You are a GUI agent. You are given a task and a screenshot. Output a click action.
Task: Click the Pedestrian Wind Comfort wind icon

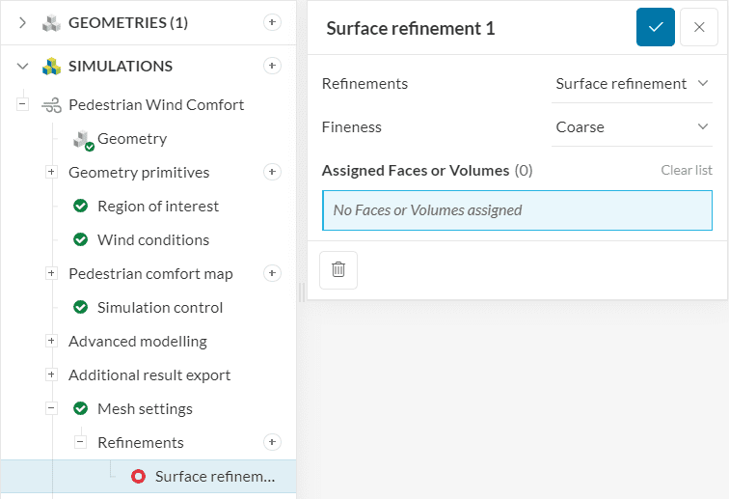pos(51,104)
